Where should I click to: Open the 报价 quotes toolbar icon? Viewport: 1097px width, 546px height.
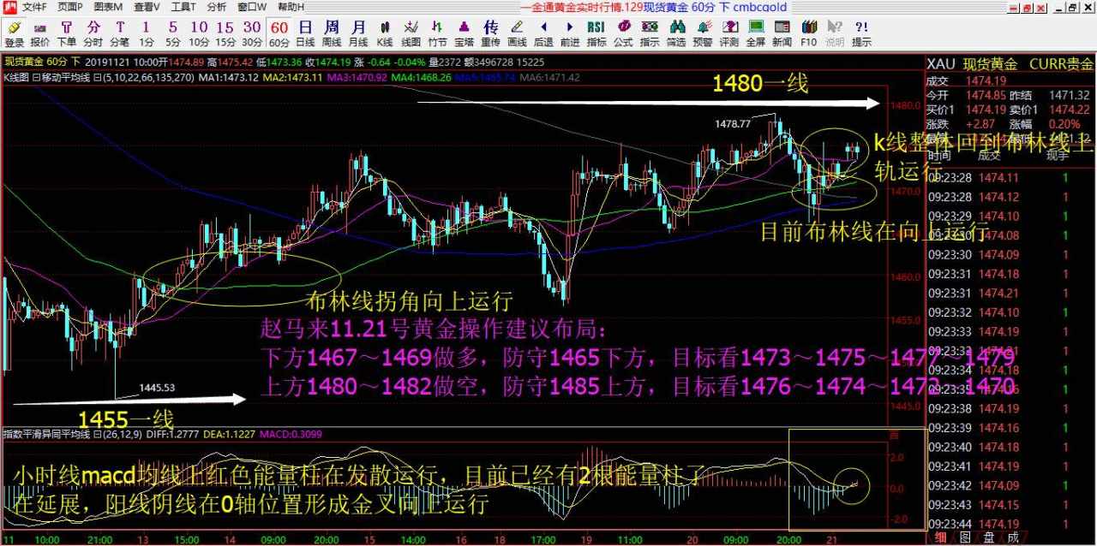pos(40,33)
